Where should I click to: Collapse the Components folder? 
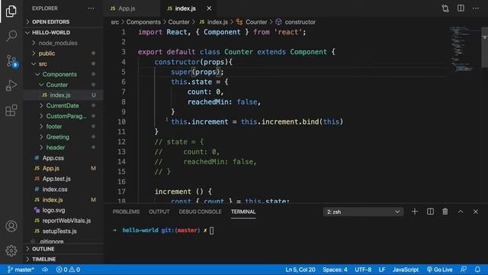pos(63,74)
